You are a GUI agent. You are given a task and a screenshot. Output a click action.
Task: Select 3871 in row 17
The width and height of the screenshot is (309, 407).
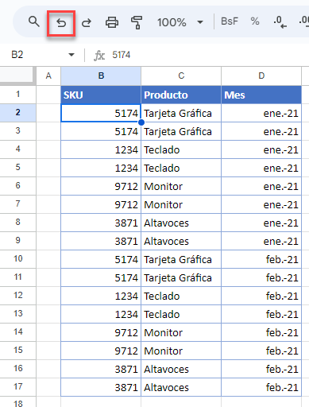[101, 387]
